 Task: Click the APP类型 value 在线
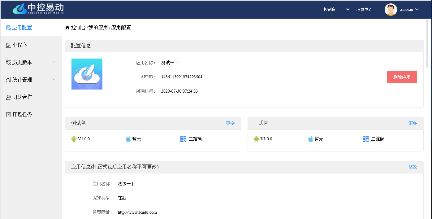122,198
